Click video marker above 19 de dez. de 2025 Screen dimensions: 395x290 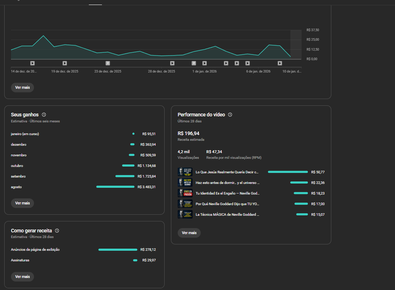click(65, 63)
